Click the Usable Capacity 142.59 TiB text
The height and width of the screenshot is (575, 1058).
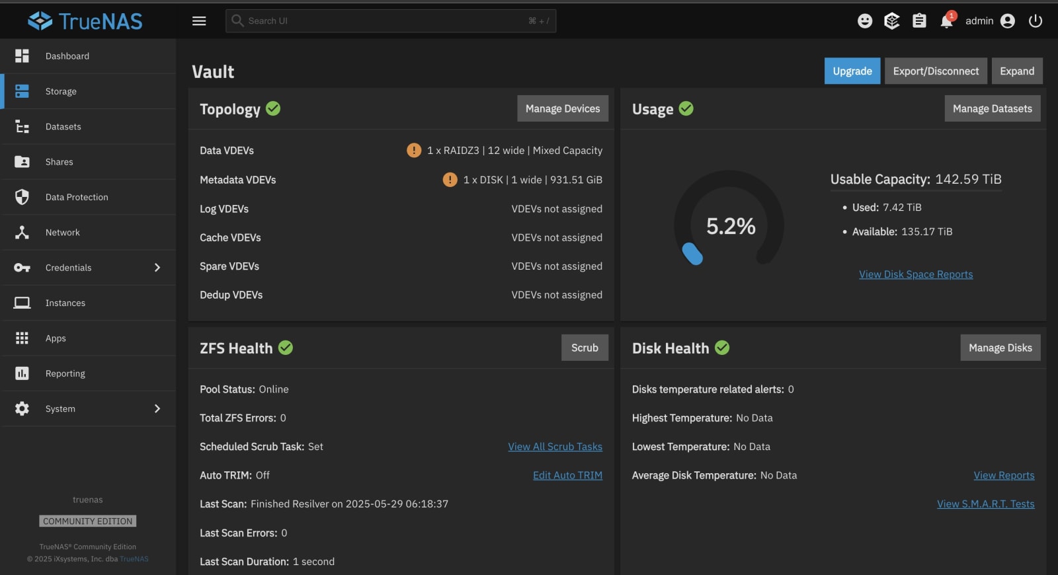(916, 179)
